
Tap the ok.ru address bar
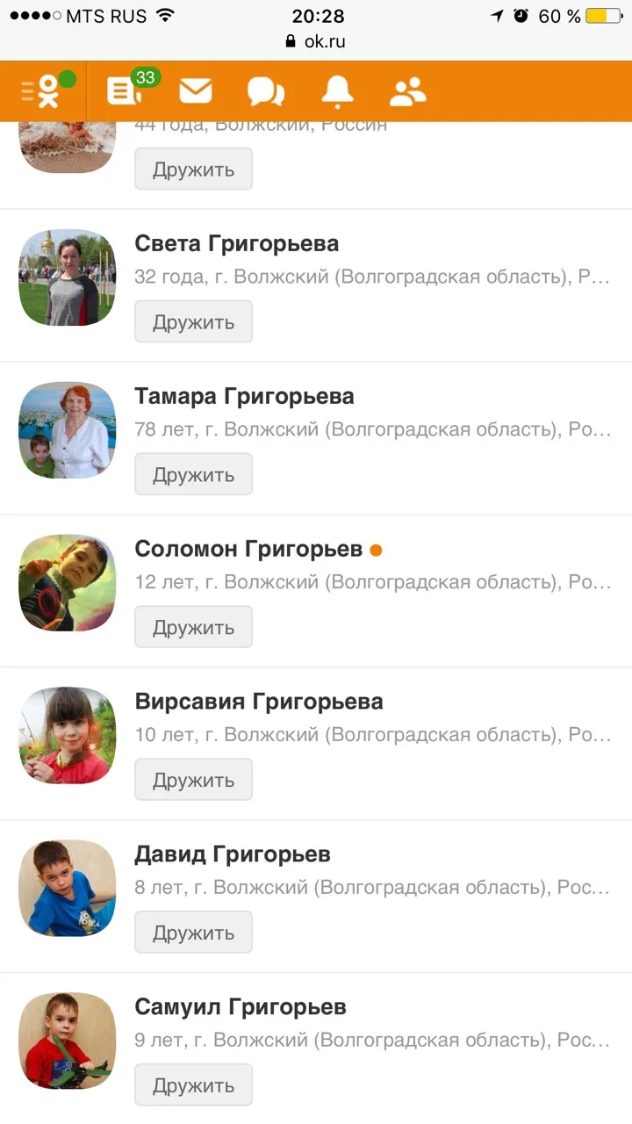coord(316,41)
